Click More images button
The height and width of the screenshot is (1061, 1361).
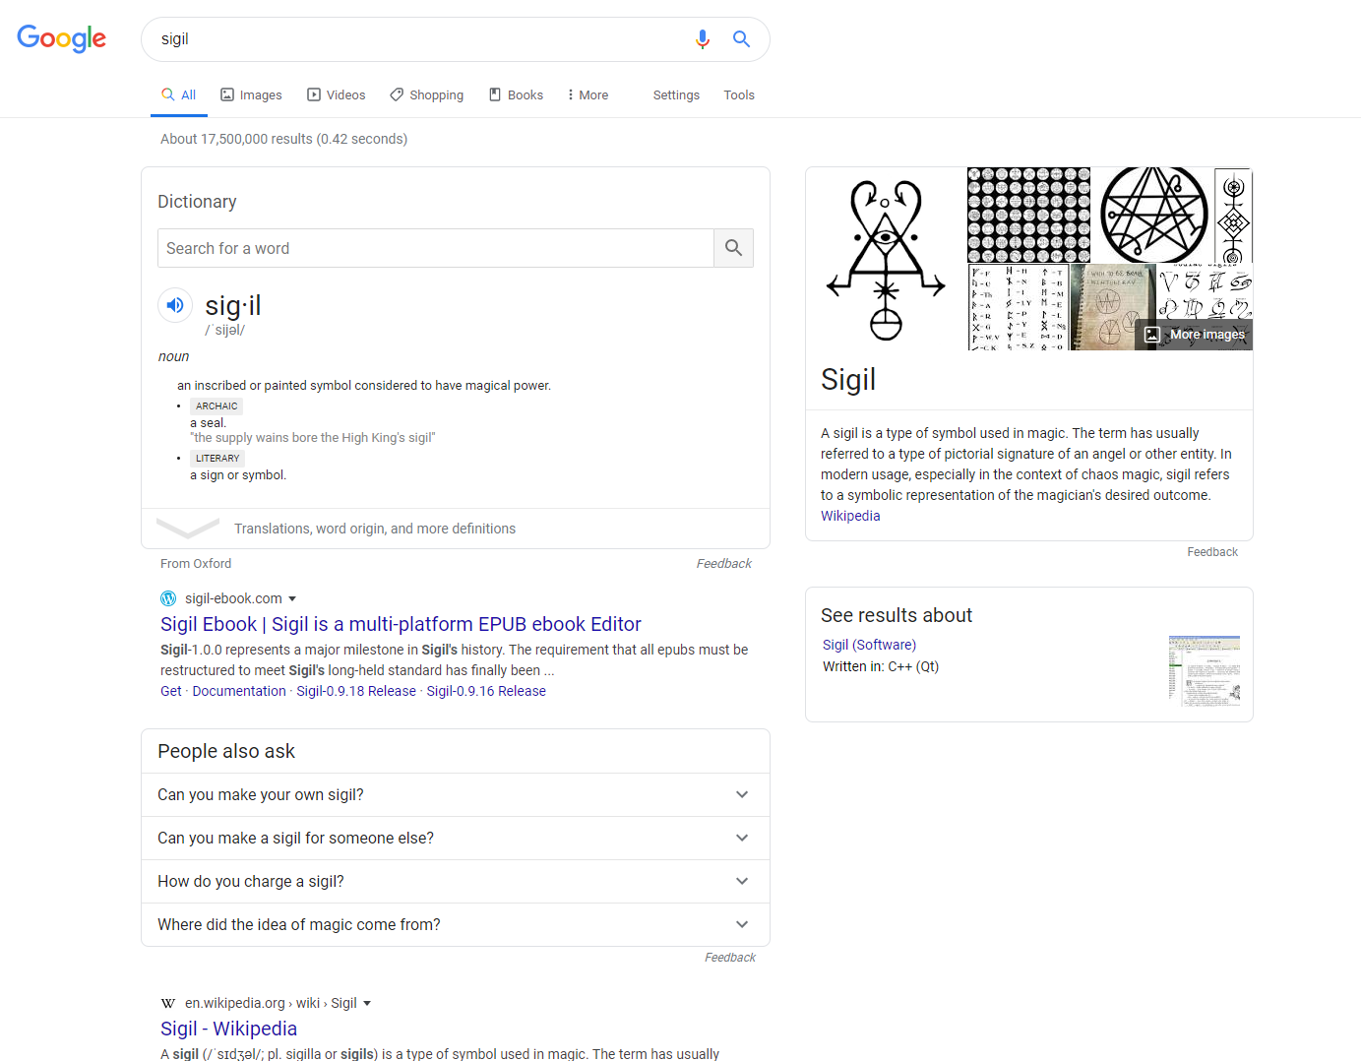click(x=1194, y=335)
